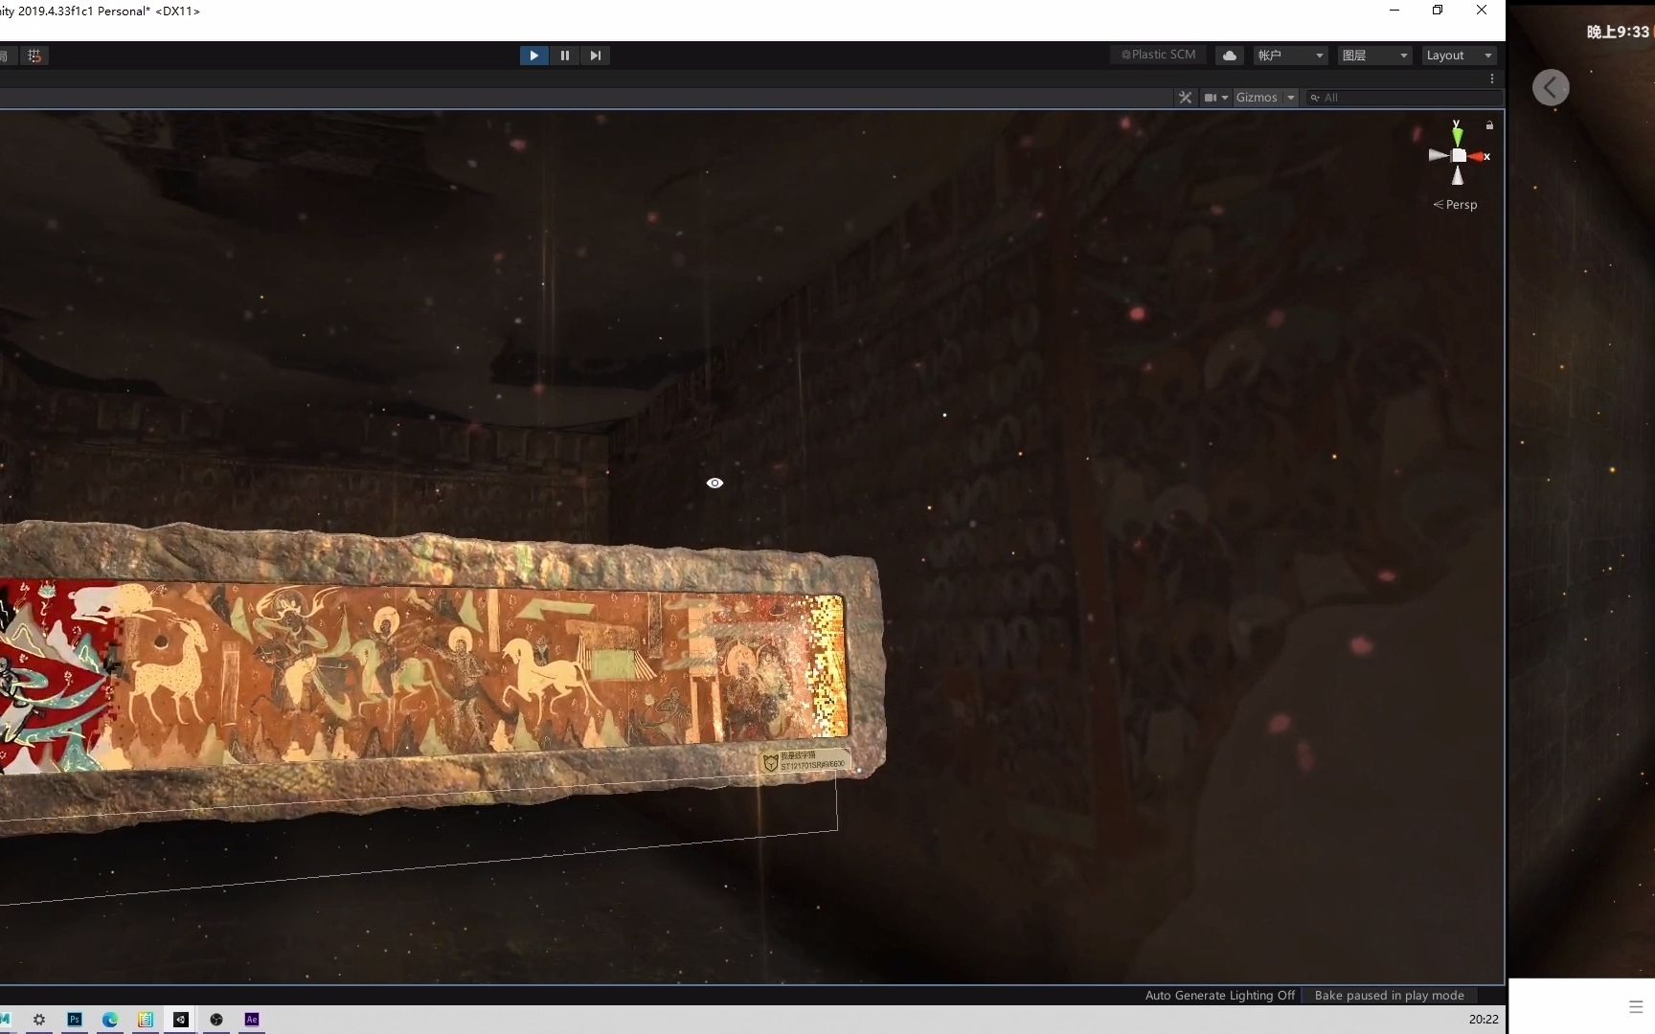Click the white gizmo cone left of the center cube
This screenshot has width=1655, height=1034.
point(1439,155)
